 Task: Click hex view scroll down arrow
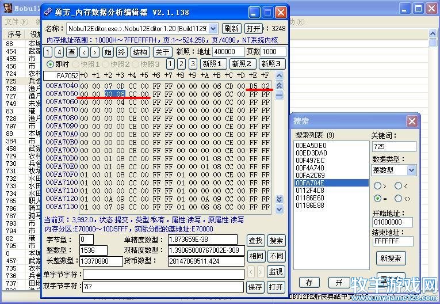[279, 210]
